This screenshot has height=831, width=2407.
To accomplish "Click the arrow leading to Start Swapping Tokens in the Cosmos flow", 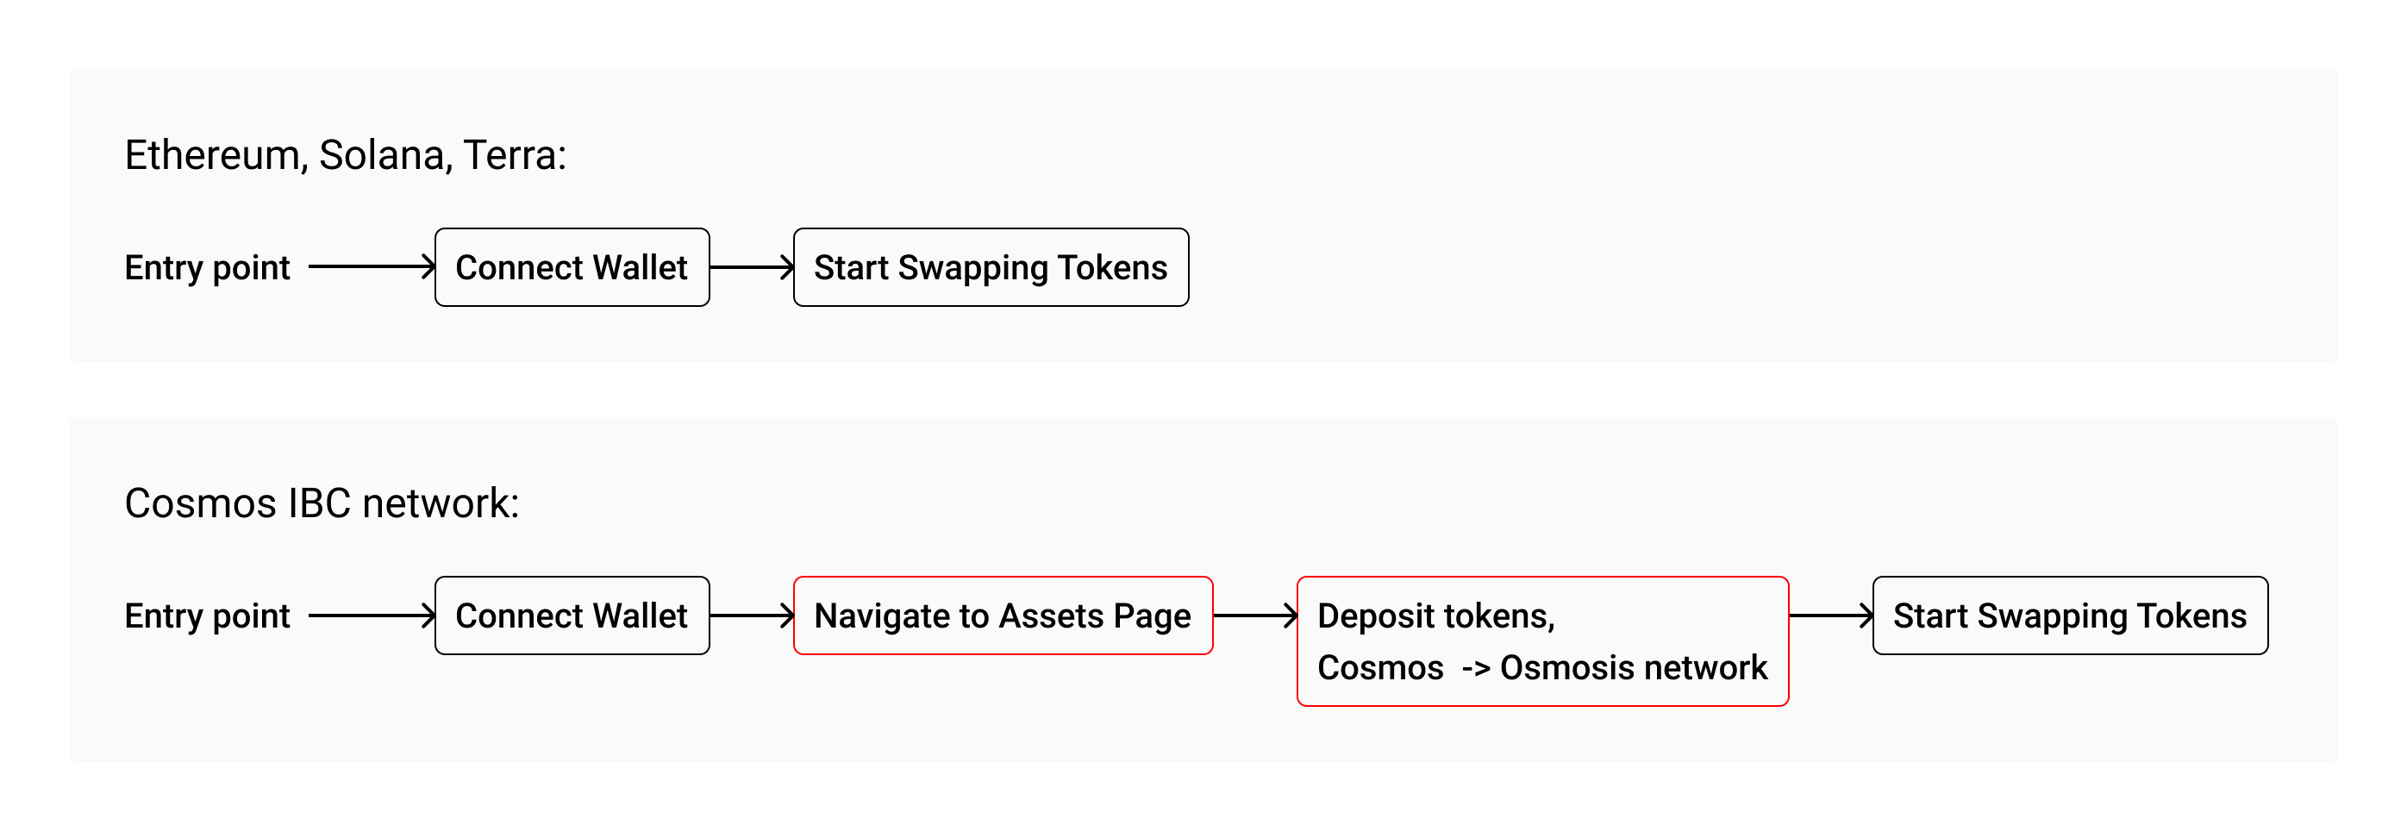I will click(1831, 616).
